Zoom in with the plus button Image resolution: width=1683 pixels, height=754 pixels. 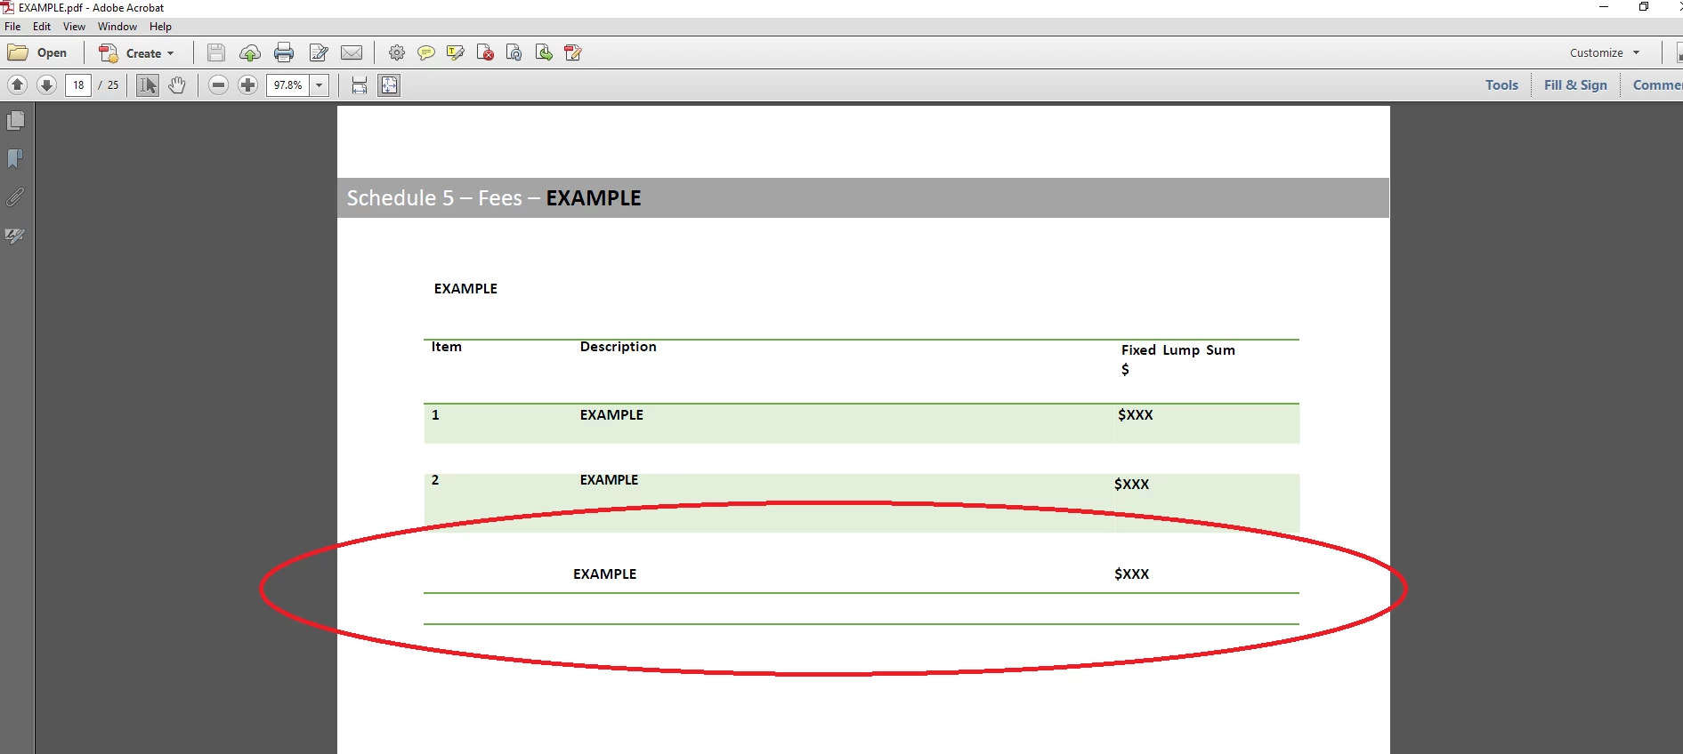247,85
